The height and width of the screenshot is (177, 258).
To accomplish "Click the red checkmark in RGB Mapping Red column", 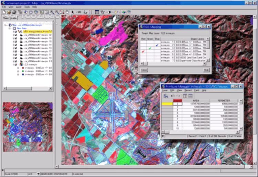I will click(x=143, y=51).
